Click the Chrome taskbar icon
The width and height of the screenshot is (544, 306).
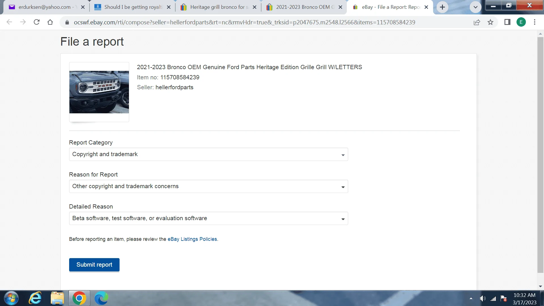click(79, 298)
